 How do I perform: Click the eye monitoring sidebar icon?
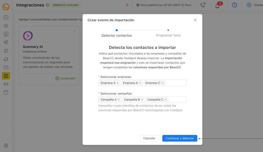point(6,26)
